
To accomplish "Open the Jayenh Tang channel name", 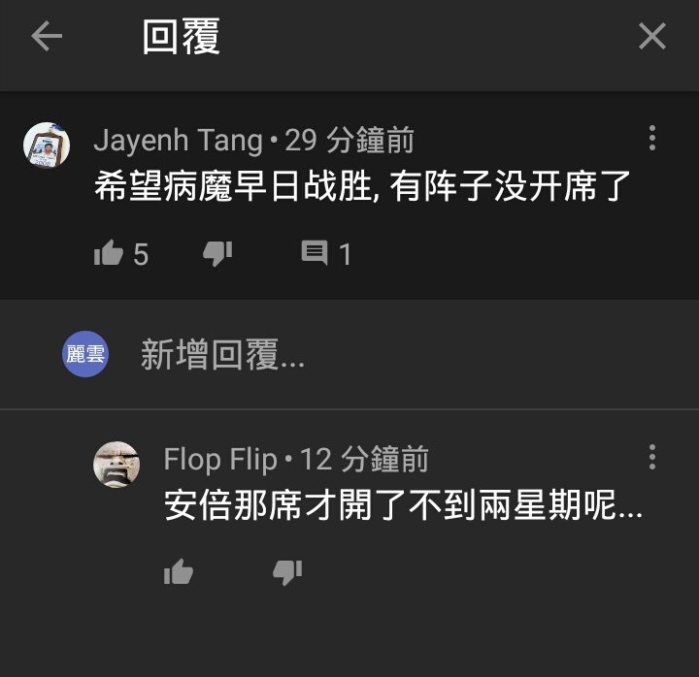I will pos(178,141).
